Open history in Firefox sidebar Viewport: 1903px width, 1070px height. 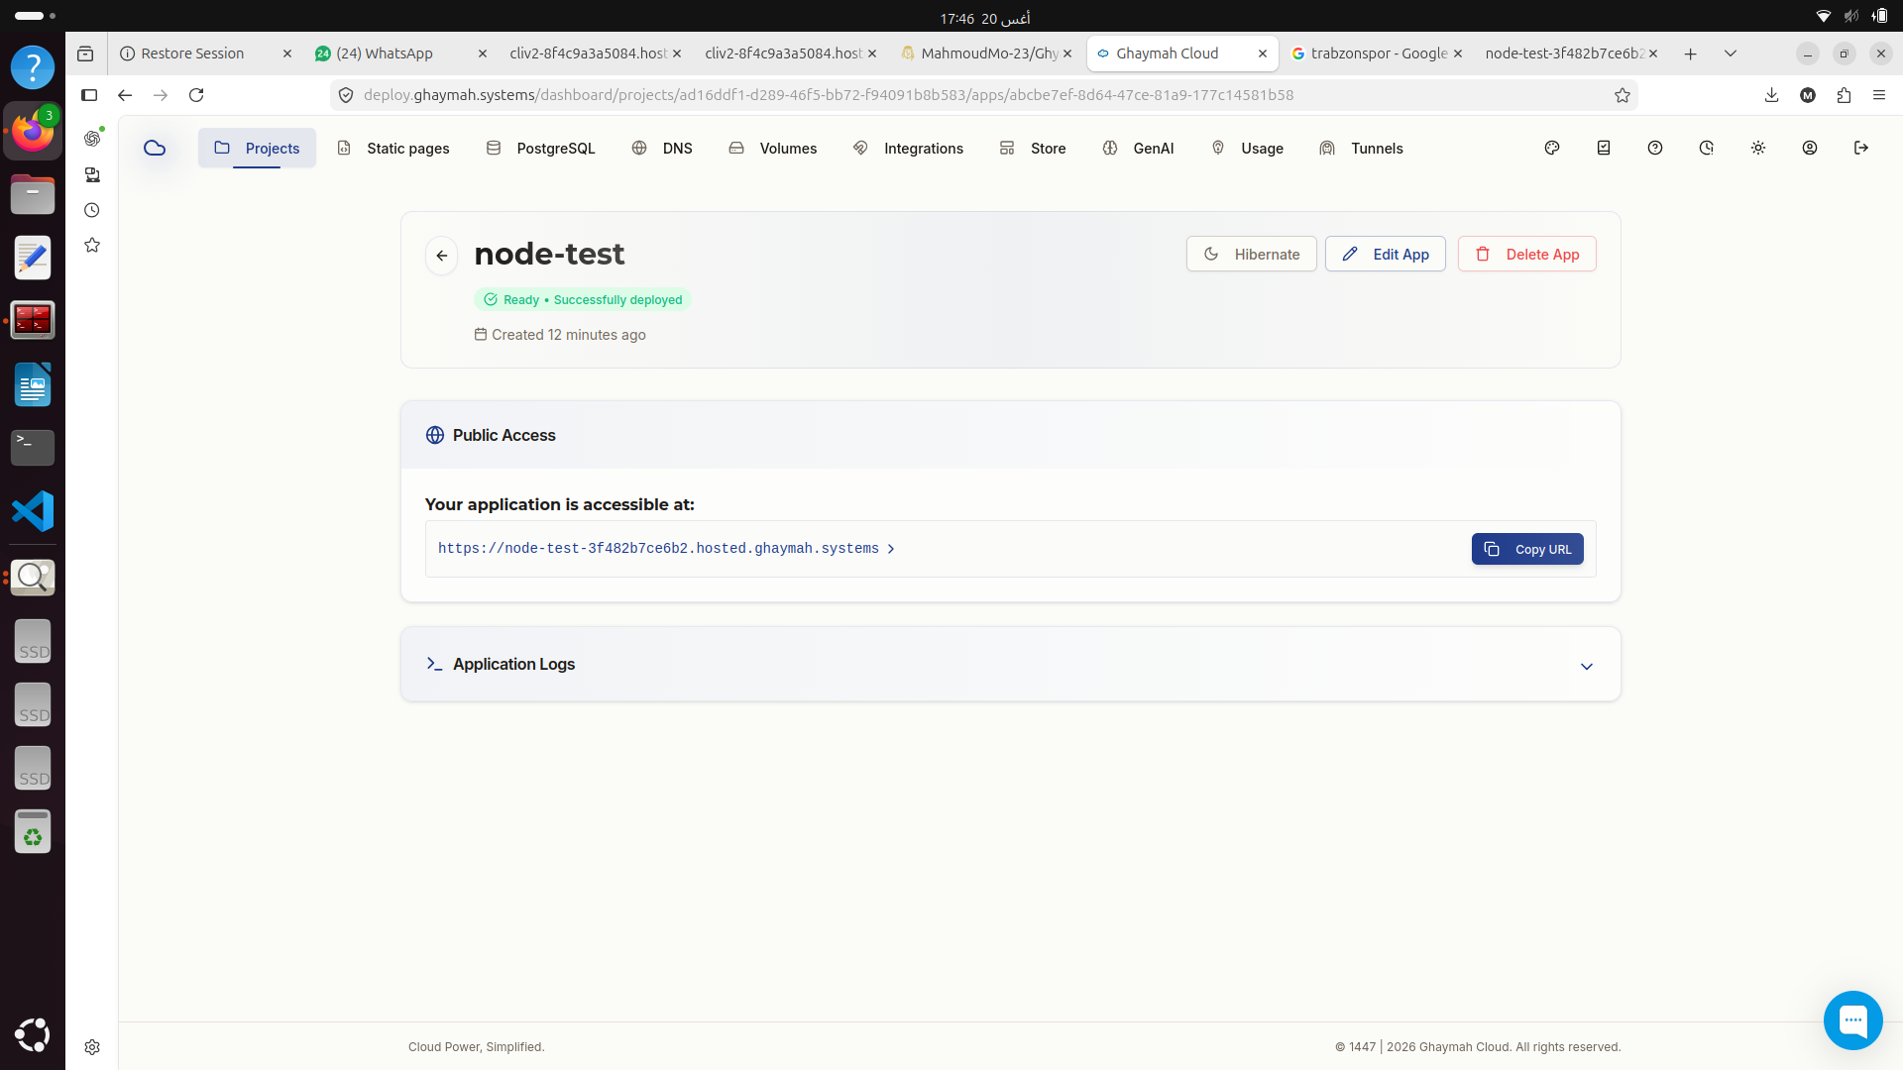coord(92,210)
